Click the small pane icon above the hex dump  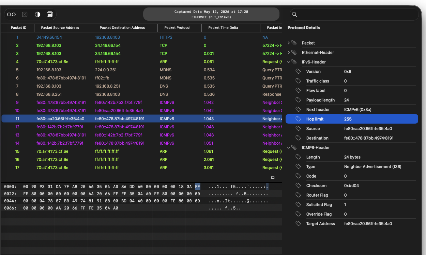pyautogui.click(x=273, y=178)
